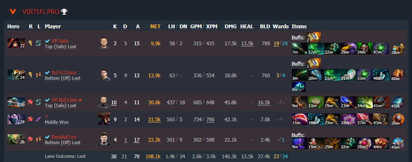Click the Tome buff icon in VP.Solo's row
The width and height of the screenshot is (412, 162).
(313, 37)
